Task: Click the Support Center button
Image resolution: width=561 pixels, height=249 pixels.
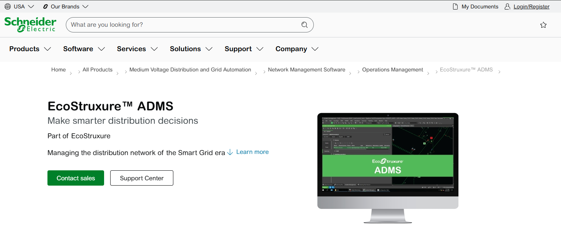Action: pyautogui.click(x=142, y=178)
